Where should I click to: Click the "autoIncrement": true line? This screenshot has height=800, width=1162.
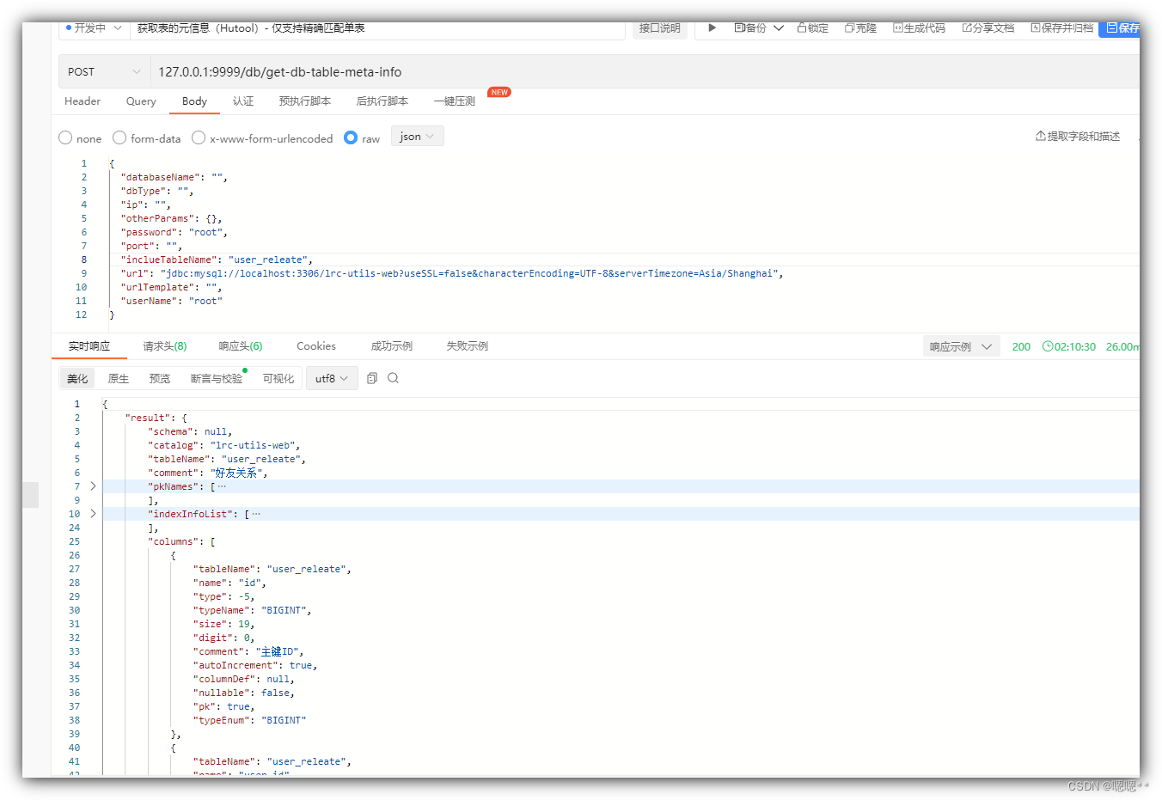pos(255,665)
